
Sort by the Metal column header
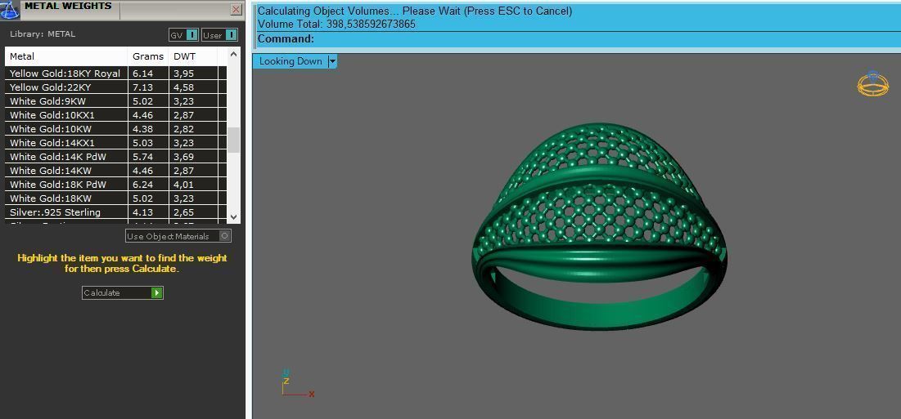pos(66,56)
